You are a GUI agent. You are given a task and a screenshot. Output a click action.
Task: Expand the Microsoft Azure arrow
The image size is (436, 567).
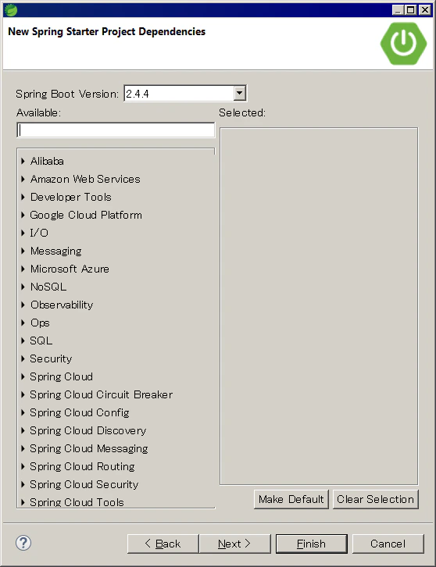click(23, 269)
